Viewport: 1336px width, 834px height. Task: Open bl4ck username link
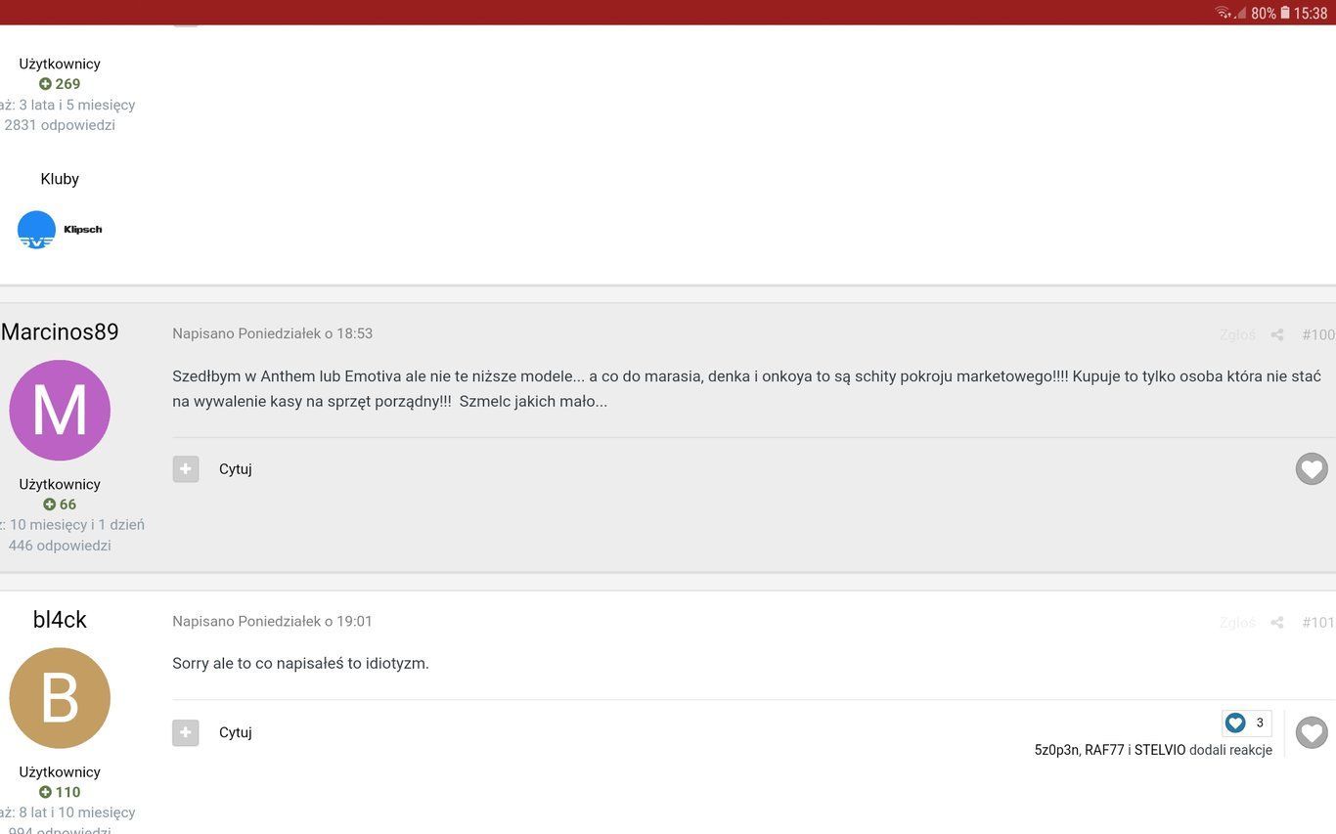point(60,620)
